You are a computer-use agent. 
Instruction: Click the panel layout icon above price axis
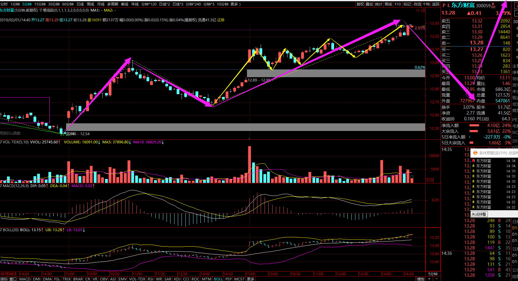(423, 11)
